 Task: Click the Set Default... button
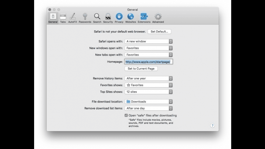[159, 32]
